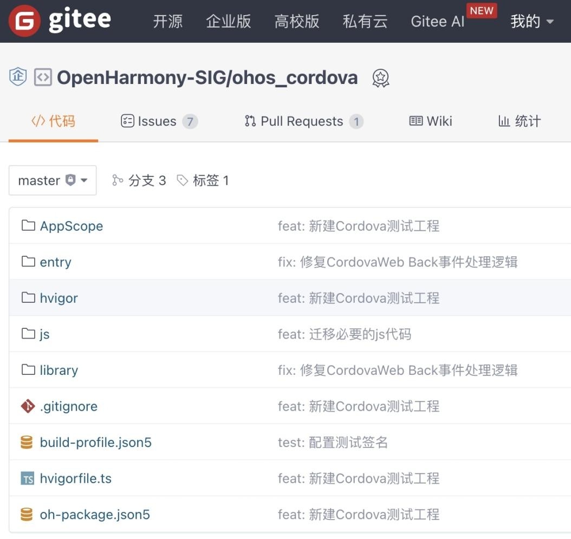Click the gitee wordmark text
Viewport: 571px width, 539px height.
[x=80, y=20]
